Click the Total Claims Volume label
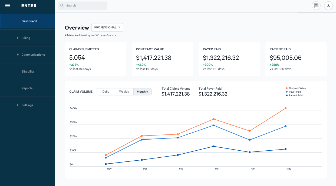 click(176, 89)
